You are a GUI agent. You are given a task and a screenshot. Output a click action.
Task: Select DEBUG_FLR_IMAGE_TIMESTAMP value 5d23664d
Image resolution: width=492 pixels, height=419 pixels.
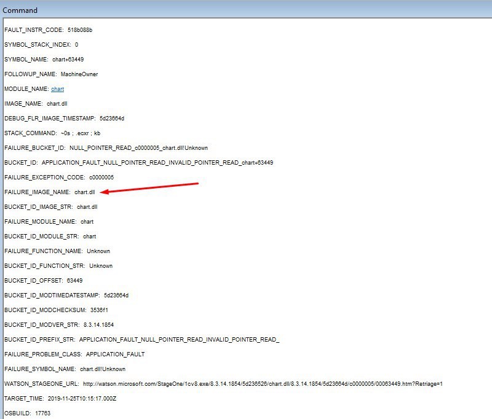coord(112,119)
